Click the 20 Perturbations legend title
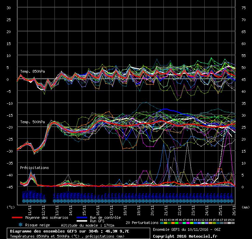Screen dimensions: 252x239 pyautogui.click(x=142, y=223)
